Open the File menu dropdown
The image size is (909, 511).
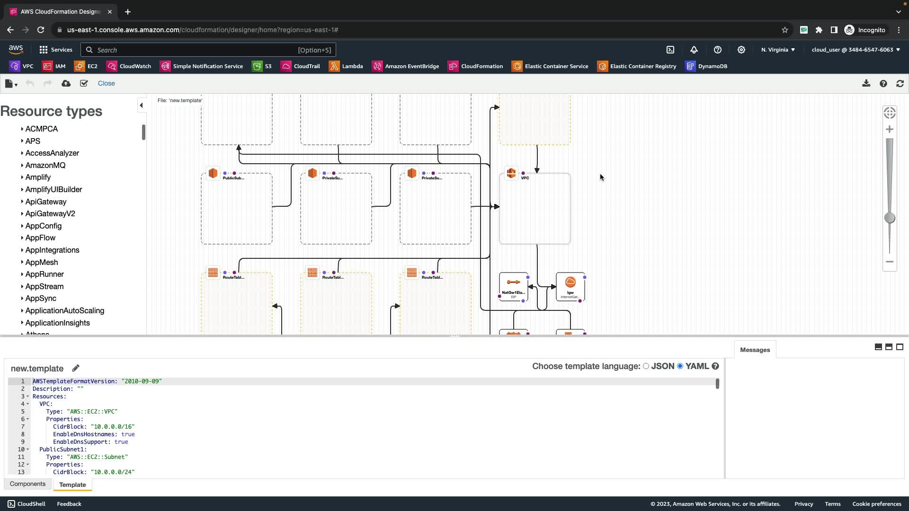point(11,84)
